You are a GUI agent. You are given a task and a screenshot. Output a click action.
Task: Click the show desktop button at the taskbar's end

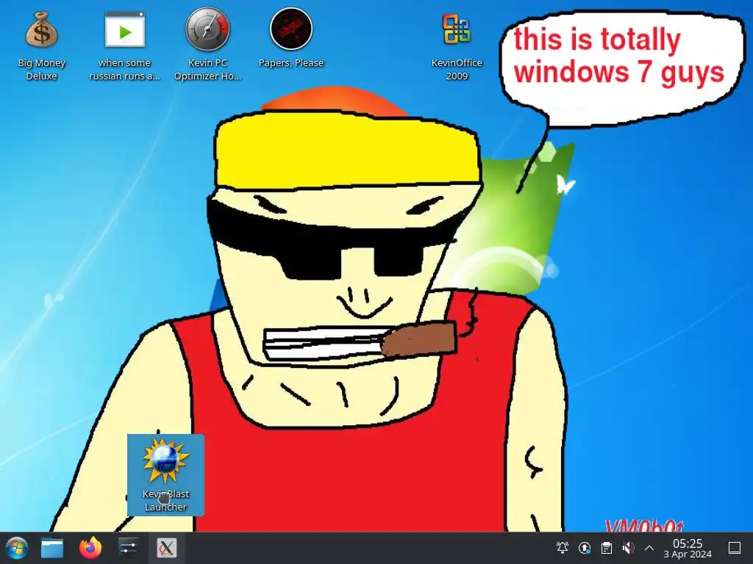735,548
